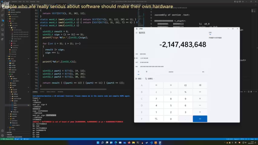
Task: Open the Bit shift dropdown in calculator
Action: click(150, 79)
